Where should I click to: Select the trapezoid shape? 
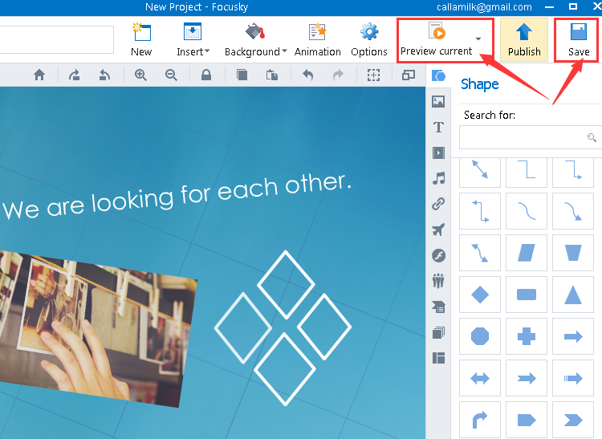pos(573,253)
